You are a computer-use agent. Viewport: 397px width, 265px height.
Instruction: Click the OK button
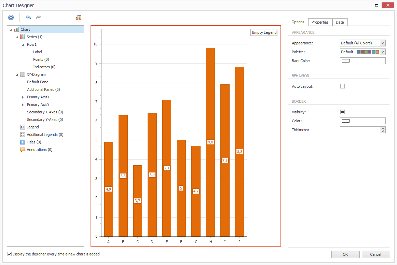[x=345, y=254]
